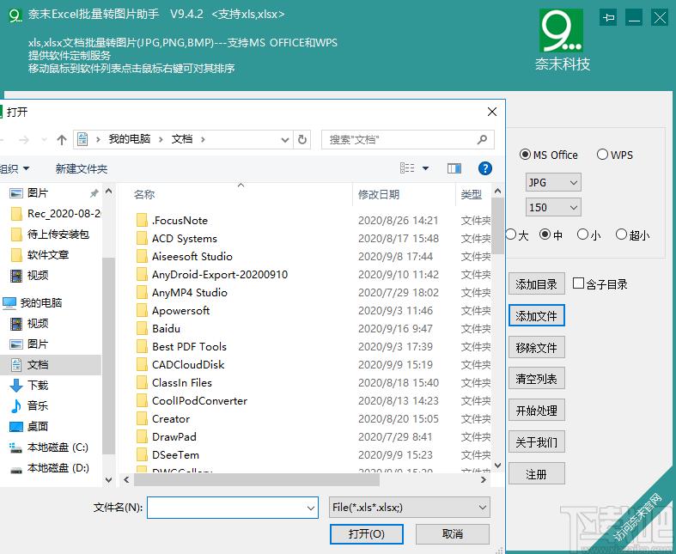The height and width of the screenshot is (554, 676).
Task: Open the blue help icon
Action: click(485, 168)
